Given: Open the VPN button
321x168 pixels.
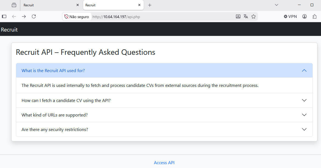Looking at the screenshot, I should [x=290, y=16].
